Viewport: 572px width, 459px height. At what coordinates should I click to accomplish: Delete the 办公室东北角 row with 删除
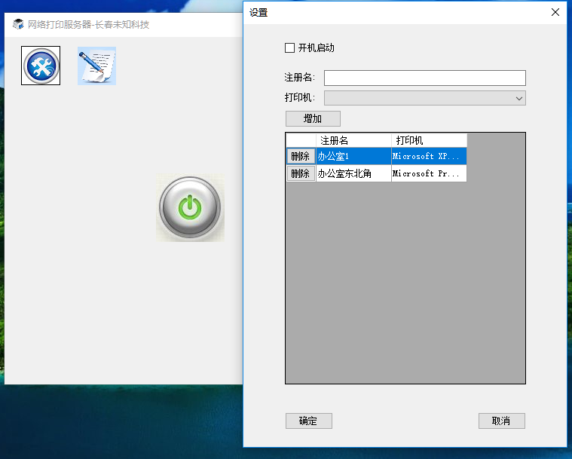(300, 174)
